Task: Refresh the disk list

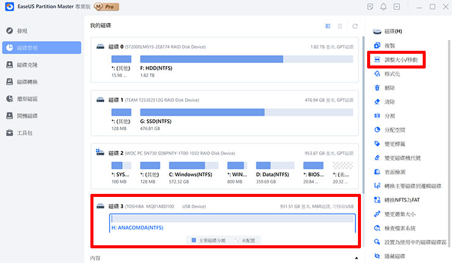Action: click(355, 26)
